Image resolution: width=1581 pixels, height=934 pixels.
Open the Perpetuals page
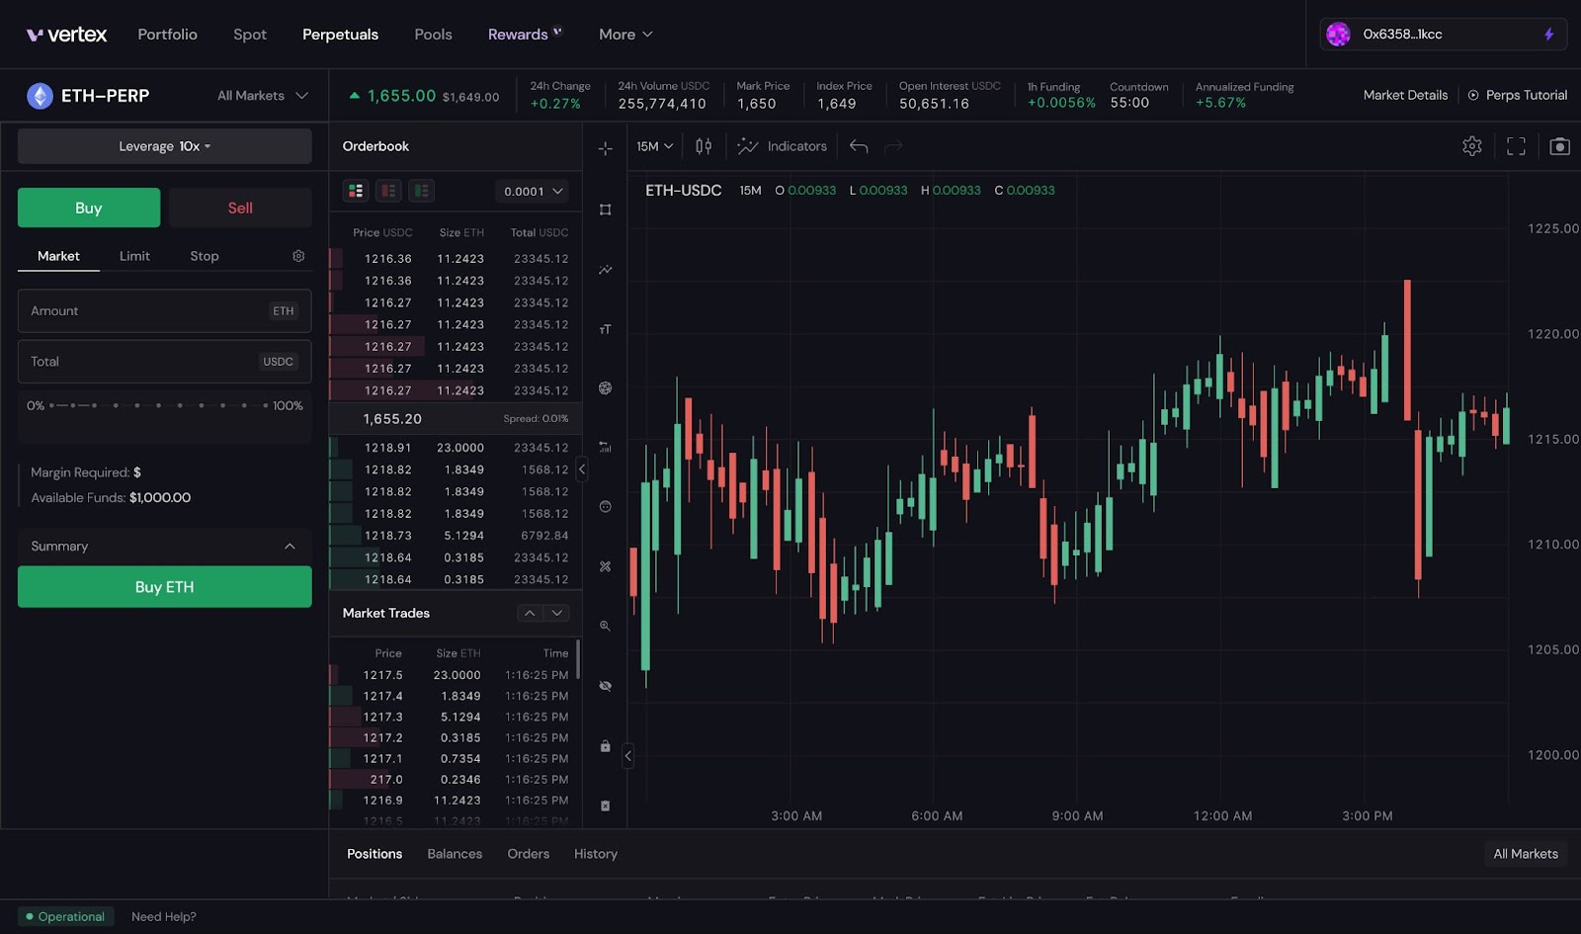pos(341,35)
